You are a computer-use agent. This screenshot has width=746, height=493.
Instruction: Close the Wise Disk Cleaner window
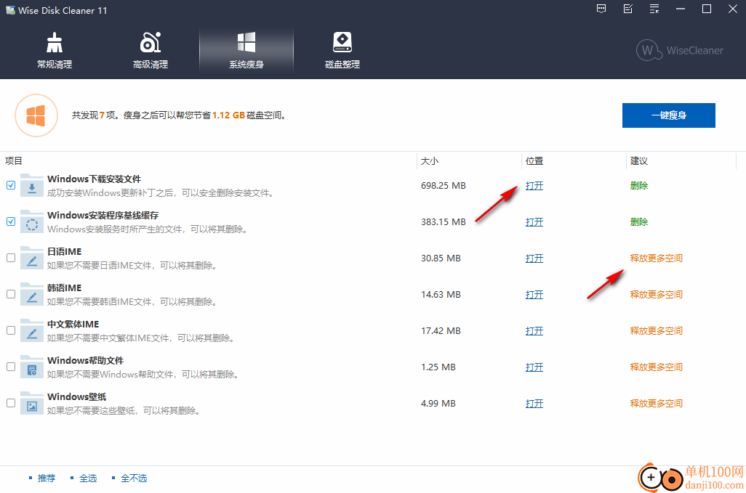[x=733, y=9]
